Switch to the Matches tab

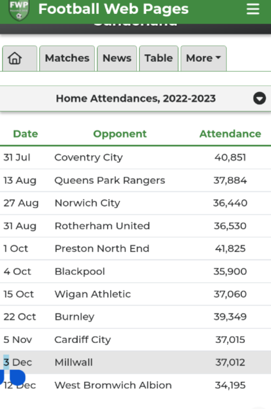[x=67, y=58]
